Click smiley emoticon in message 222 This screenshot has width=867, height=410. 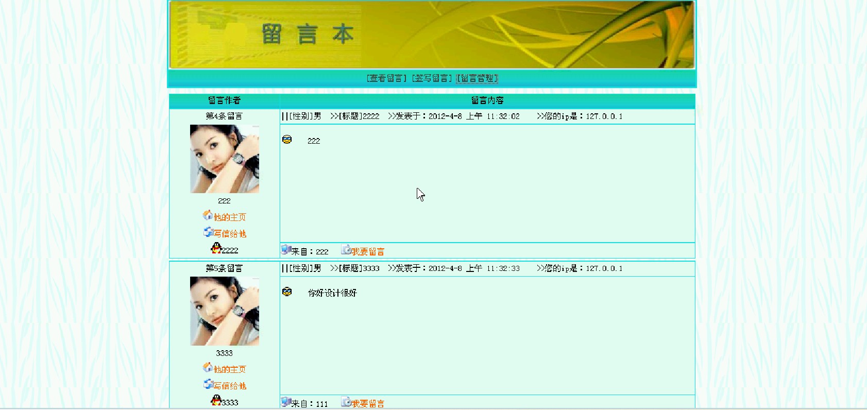pos(287,140)
